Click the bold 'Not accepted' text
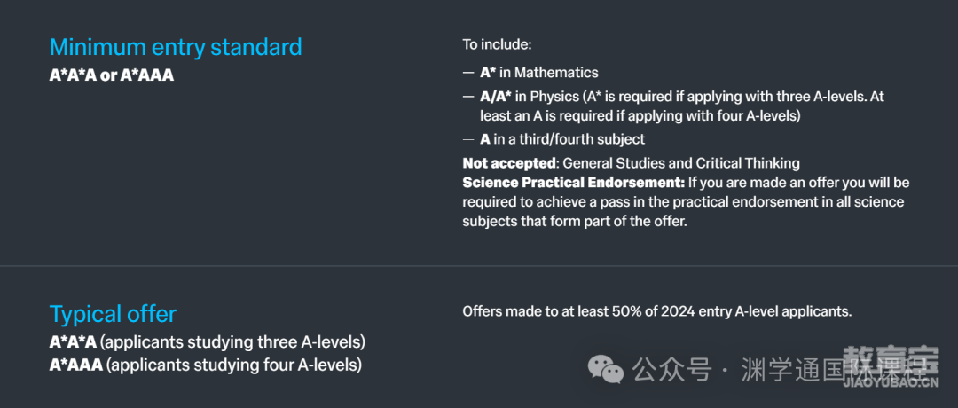Screen dimensions: 958x408 coord(509,163)
